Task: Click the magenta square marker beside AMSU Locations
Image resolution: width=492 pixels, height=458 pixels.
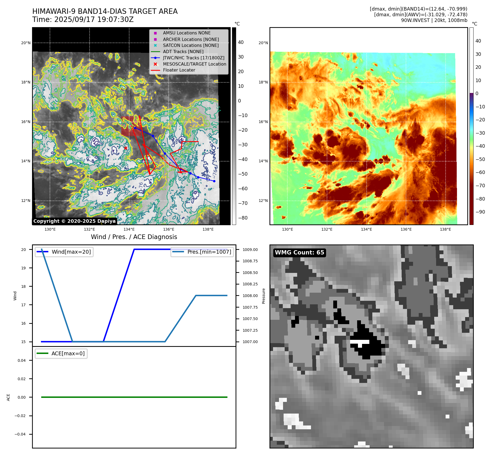Action: click(x=155, y=33)
